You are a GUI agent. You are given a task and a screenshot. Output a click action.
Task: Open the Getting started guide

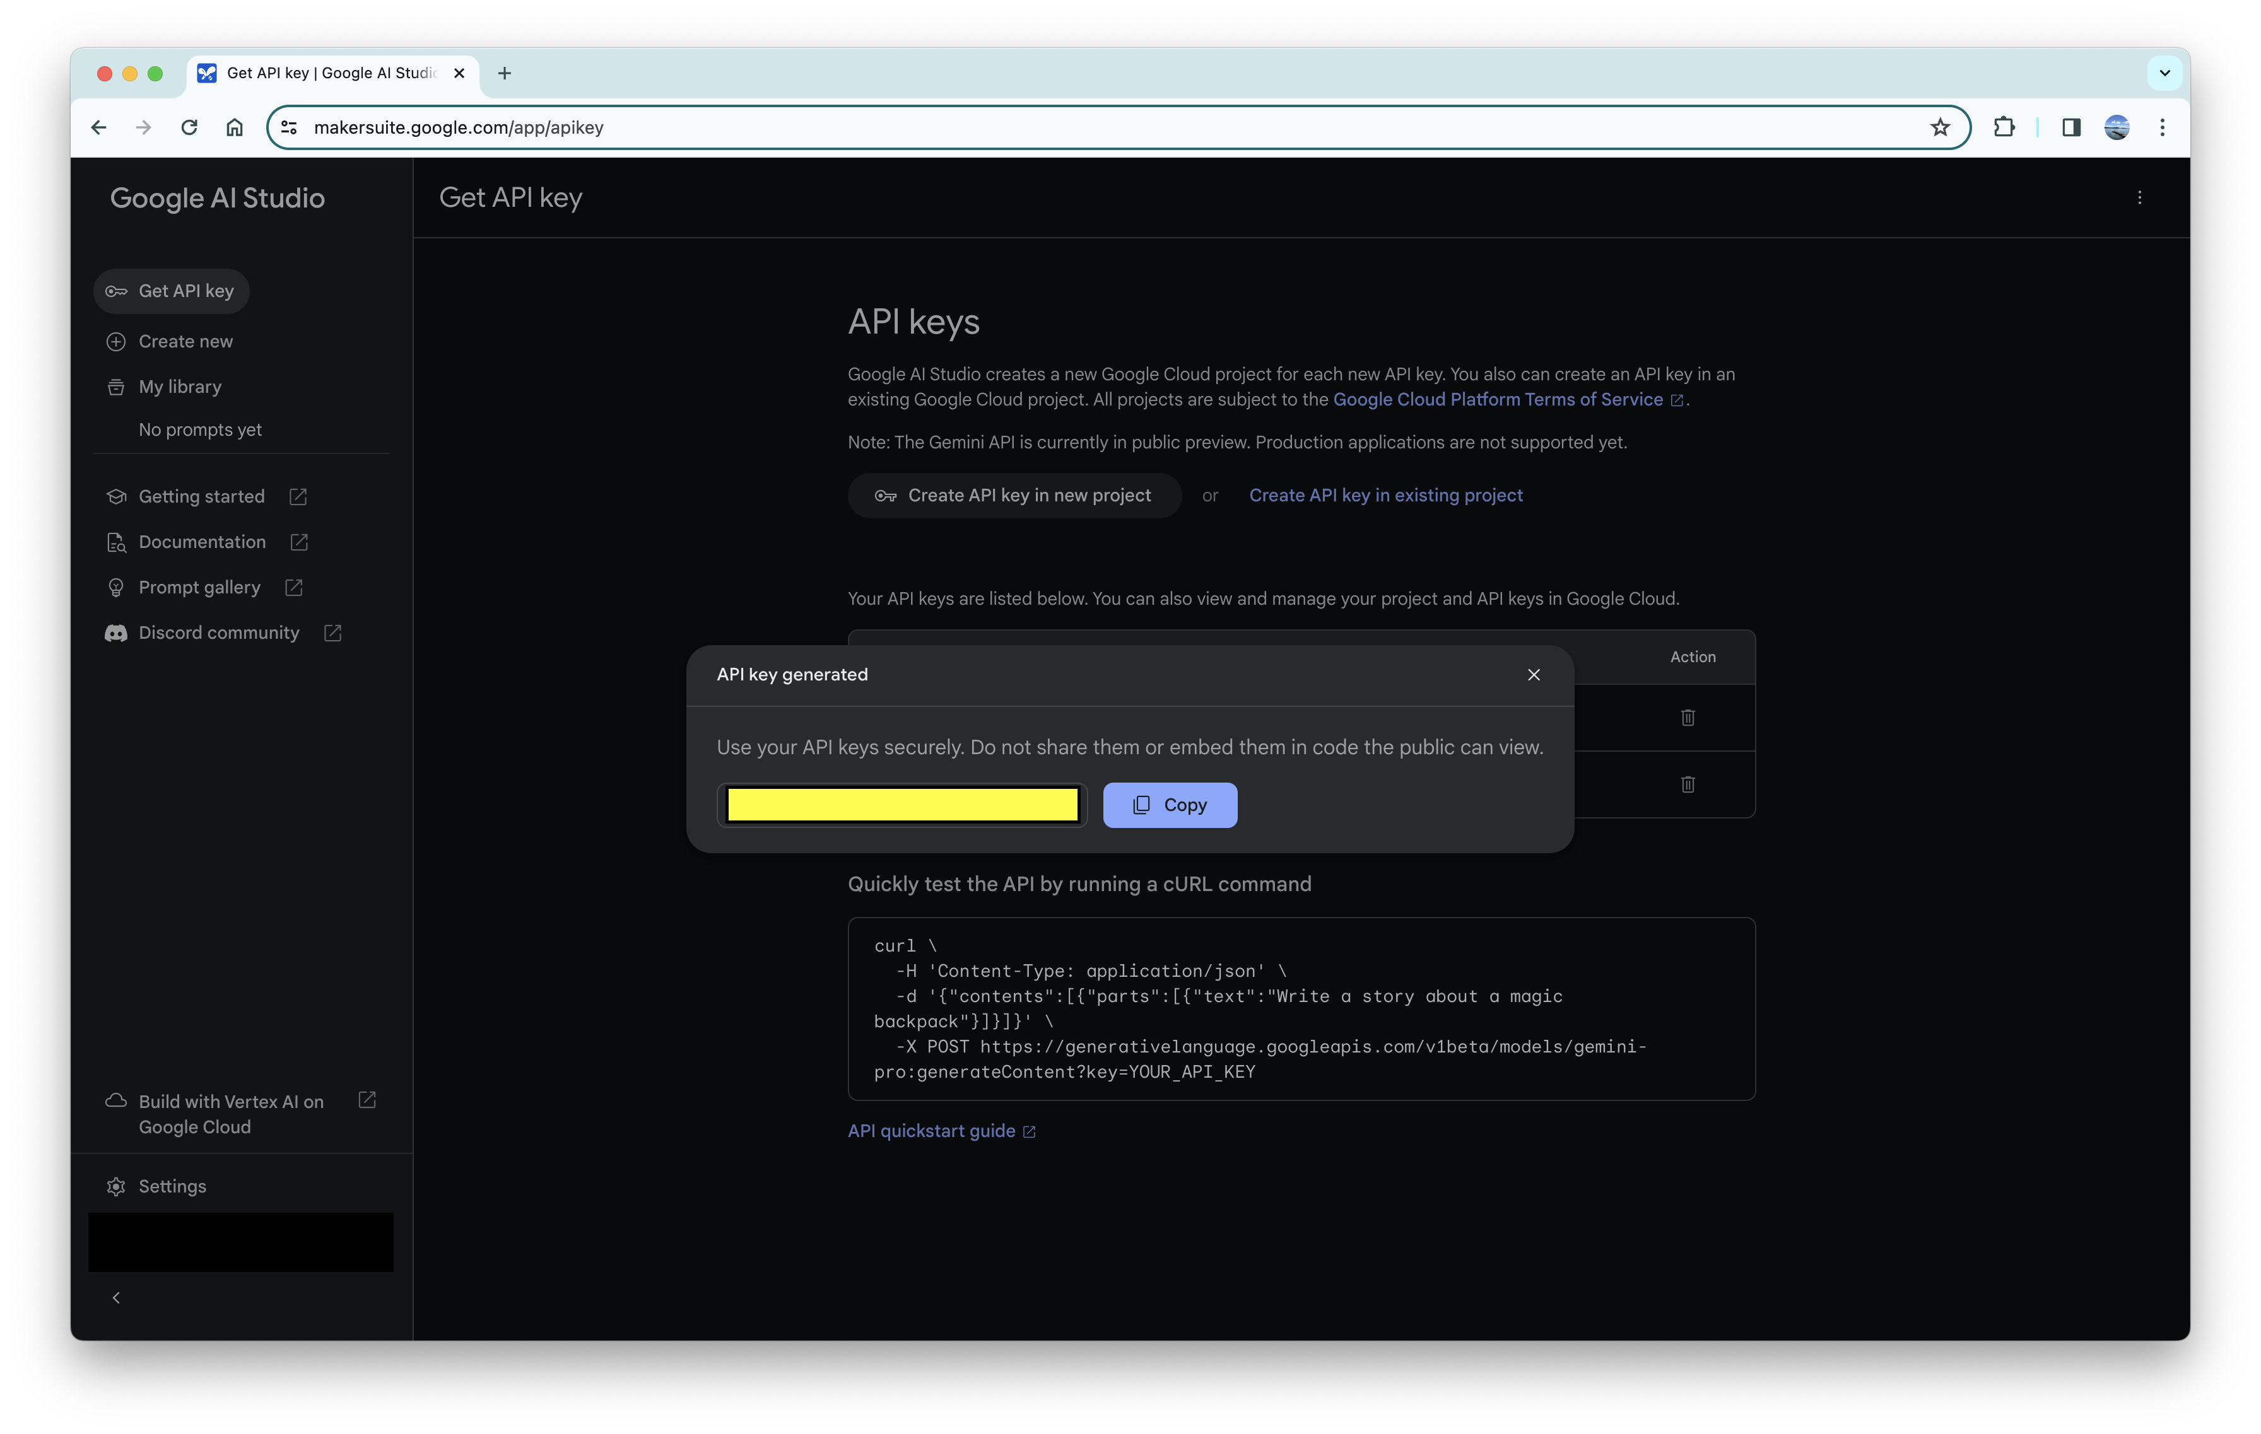pos(201,496)
